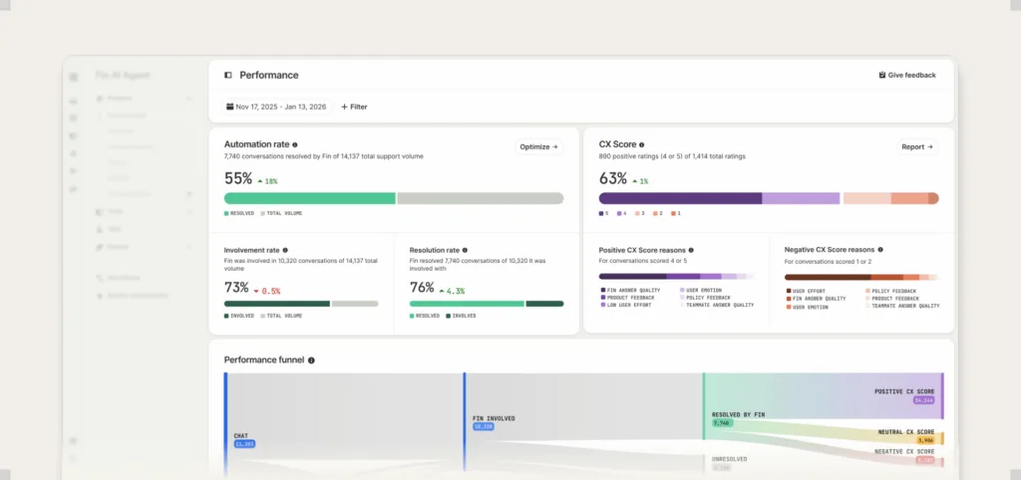Click light green Resolved segment of Resolution rate bar
1021x480 pixels.
[x=467, y=304]
